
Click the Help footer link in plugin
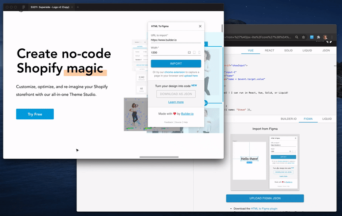tap(186, 122)
